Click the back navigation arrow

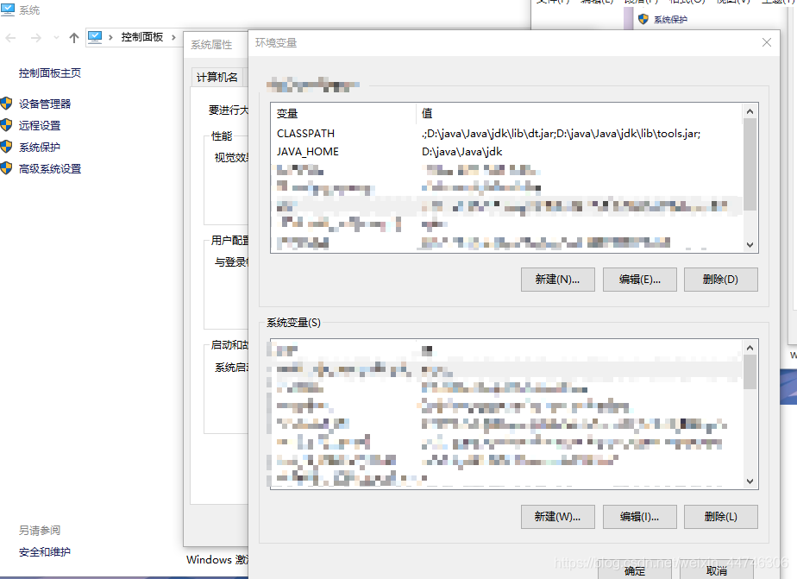click(10, 37)
